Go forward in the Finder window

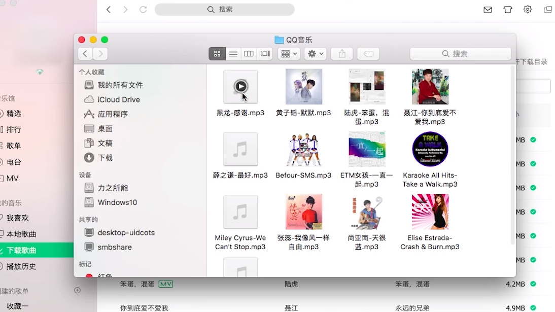click(100, 54)
